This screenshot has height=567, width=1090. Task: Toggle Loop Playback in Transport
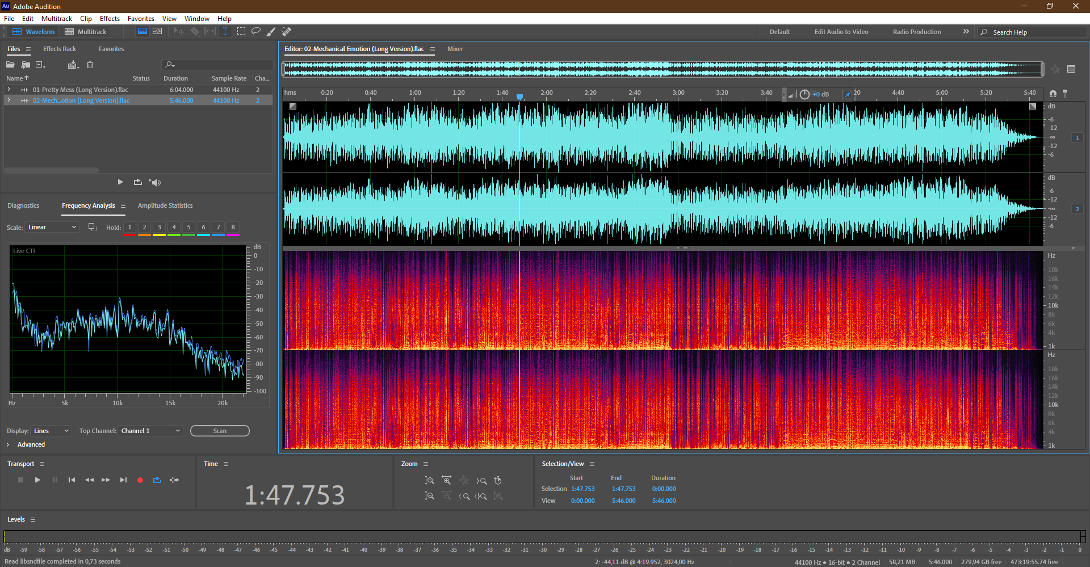pyautogui.click(x=157, y=480)
